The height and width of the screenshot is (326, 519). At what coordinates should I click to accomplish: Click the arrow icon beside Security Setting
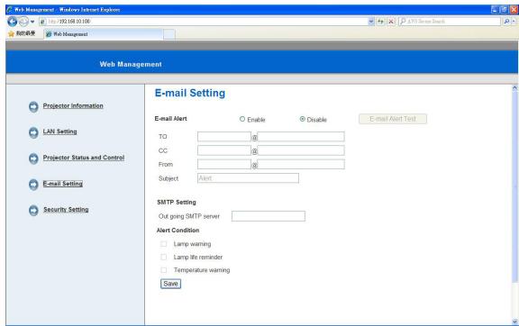pyautogui.click(x=33, y=210)
